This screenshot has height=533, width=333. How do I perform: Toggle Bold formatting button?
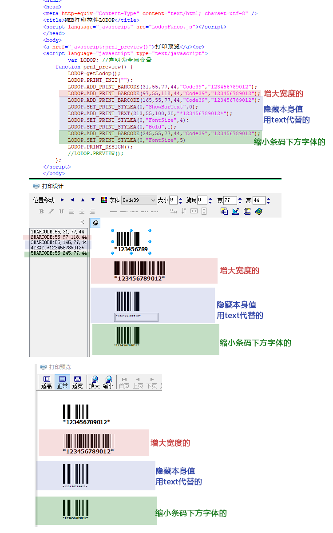pos(42,212)
